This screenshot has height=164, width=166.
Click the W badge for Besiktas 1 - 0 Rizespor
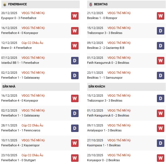[x=160, y=16]
